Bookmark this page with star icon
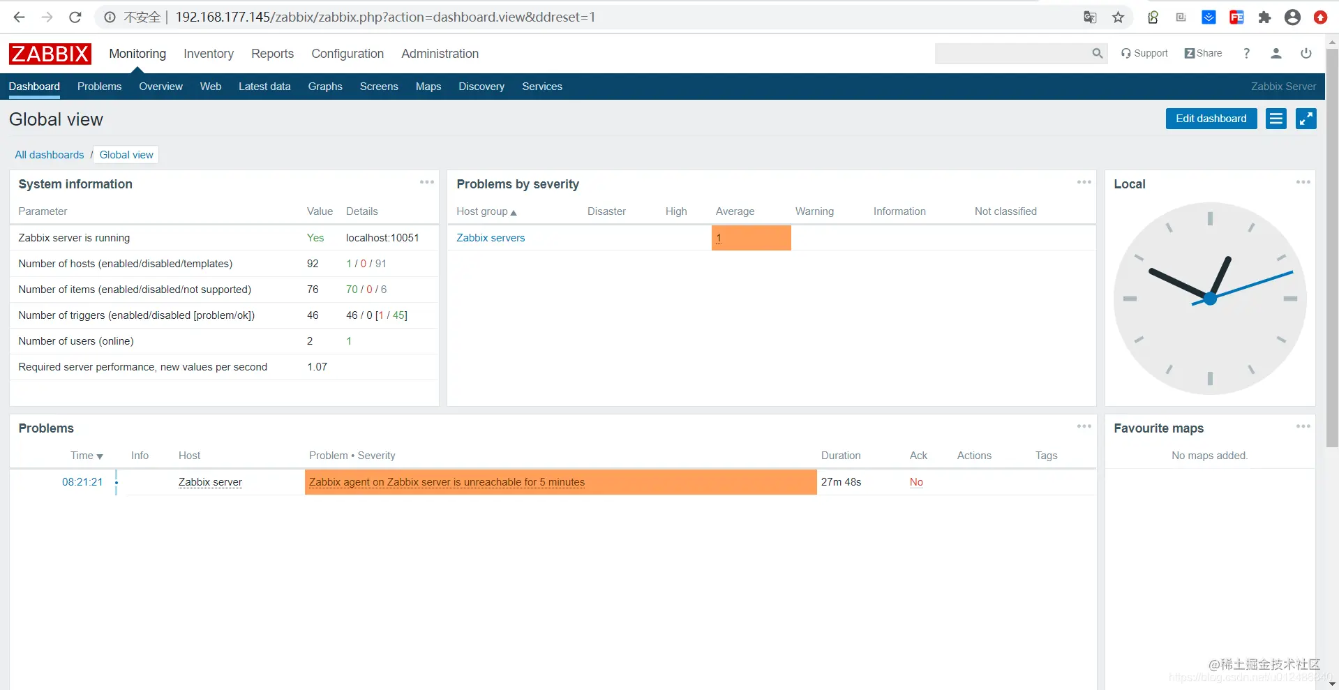This screenshot has width=1339, height=690. point(1119,17)
